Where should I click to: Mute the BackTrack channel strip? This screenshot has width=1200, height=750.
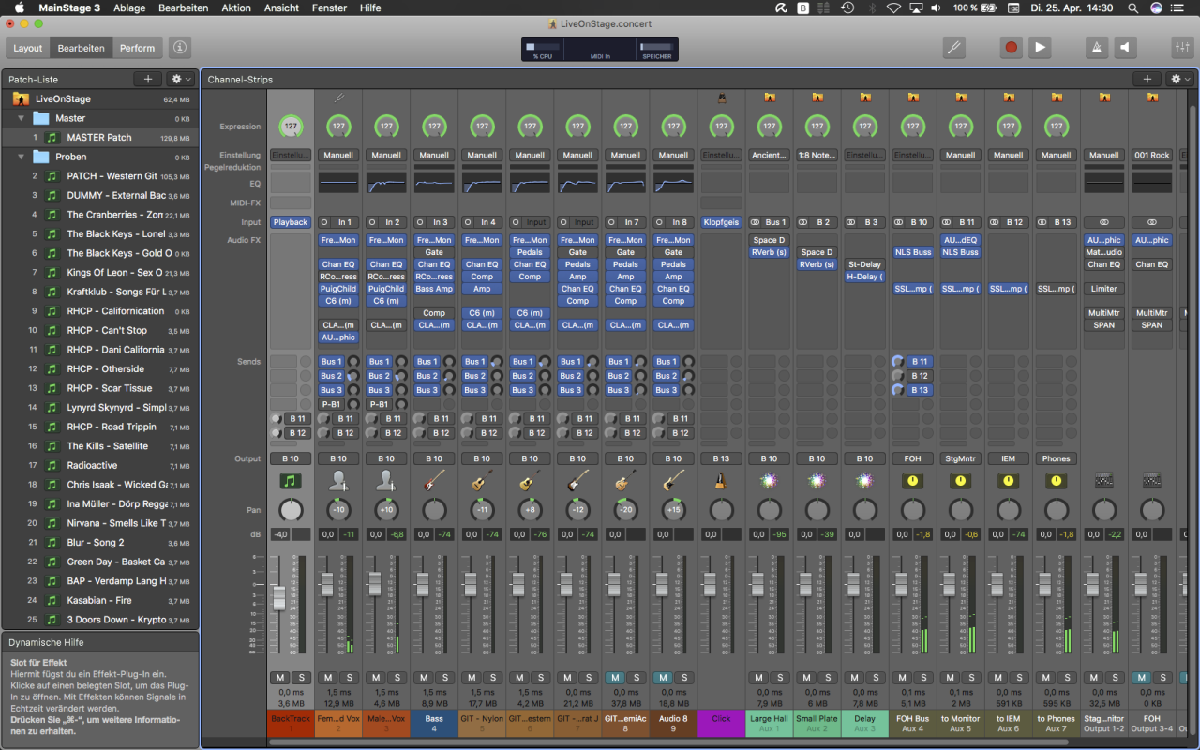tap(280, 678)
